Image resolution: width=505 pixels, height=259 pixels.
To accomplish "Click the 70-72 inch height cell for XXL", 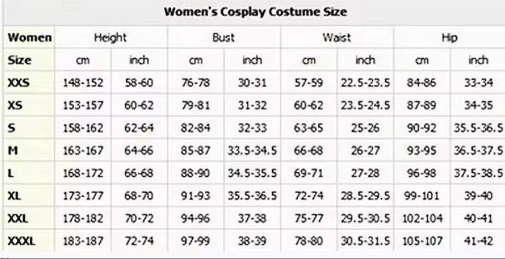I will pos(139,219).
